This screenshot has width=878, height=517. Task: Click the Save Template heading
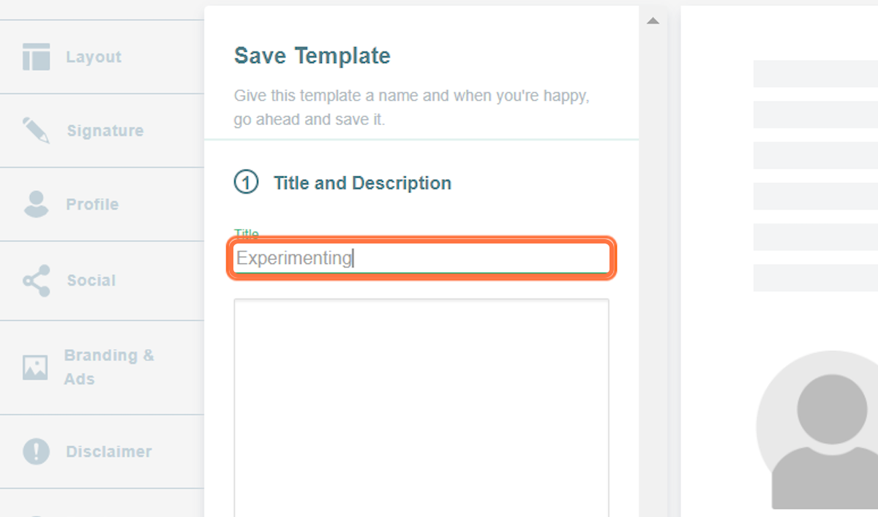312,56
